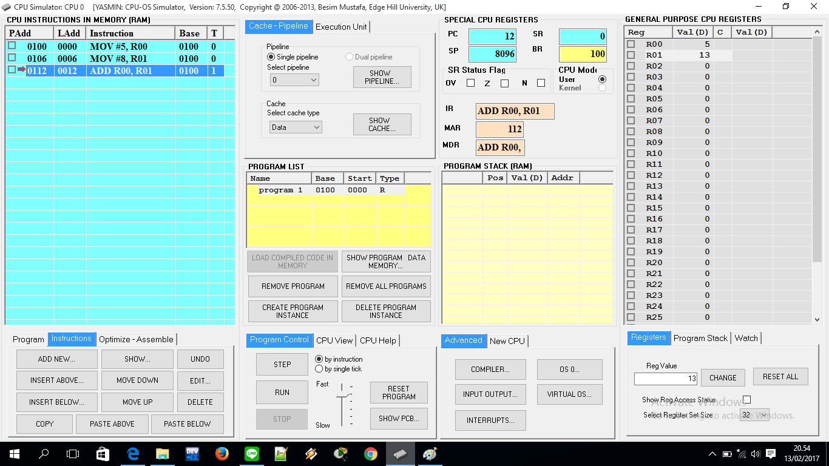Switch to the Program Stack tab
Screen dimensions: 829x466
(x=700, y=338)
